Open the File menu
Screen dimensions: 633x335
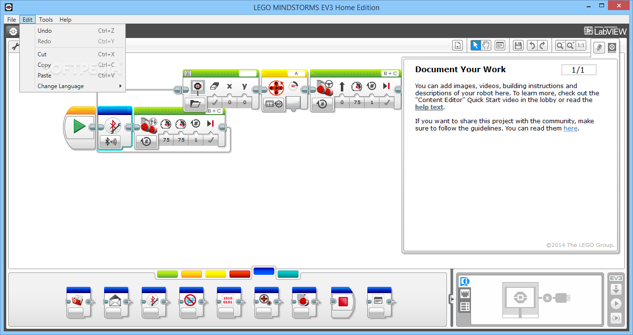(x=12, y=19)
